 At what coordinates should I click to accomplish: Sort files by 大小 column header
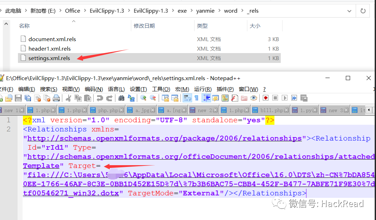(x=255, y=26)
